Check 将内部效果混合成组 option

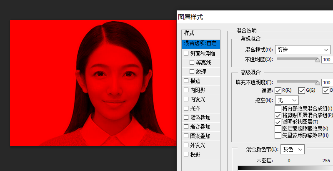coord(278,109)
